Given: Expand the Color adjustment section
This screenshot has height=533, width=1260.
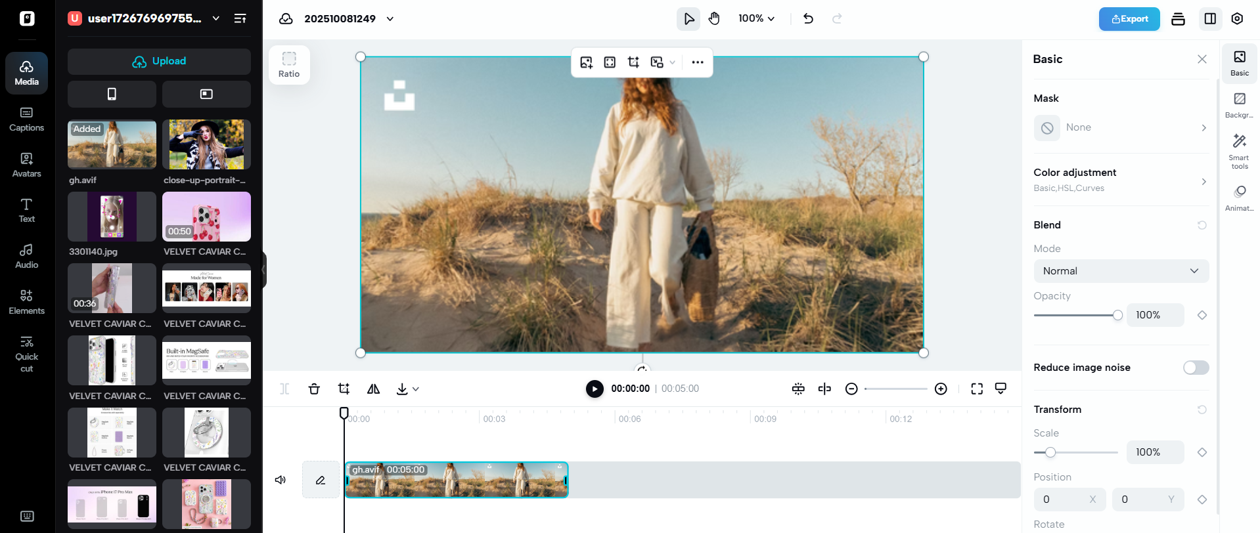Looking at the screenshot, I should (x=1121, y=179).
